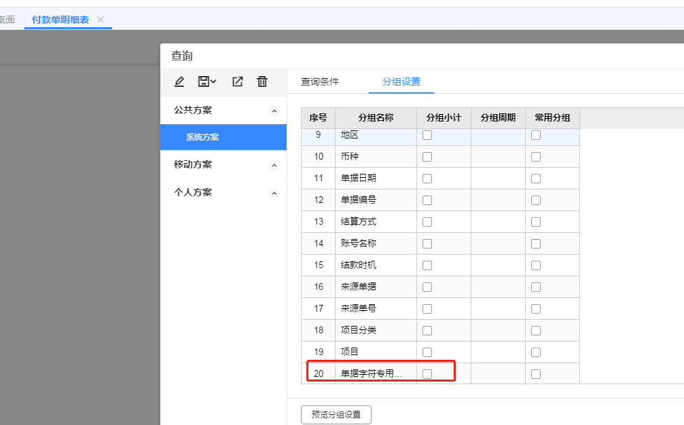Switch to the 分组设置 tab
This screenshot has width=684, height=425.
click(401, 81)
